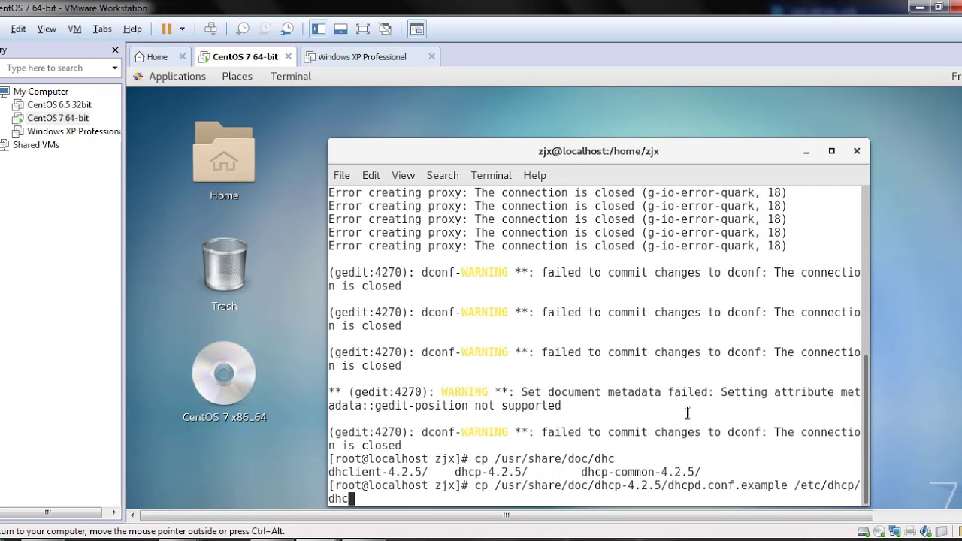The image size is (962, 541).
Task: Click the guest display's horizontal scrollbar
Action: [x=506, y=515]
